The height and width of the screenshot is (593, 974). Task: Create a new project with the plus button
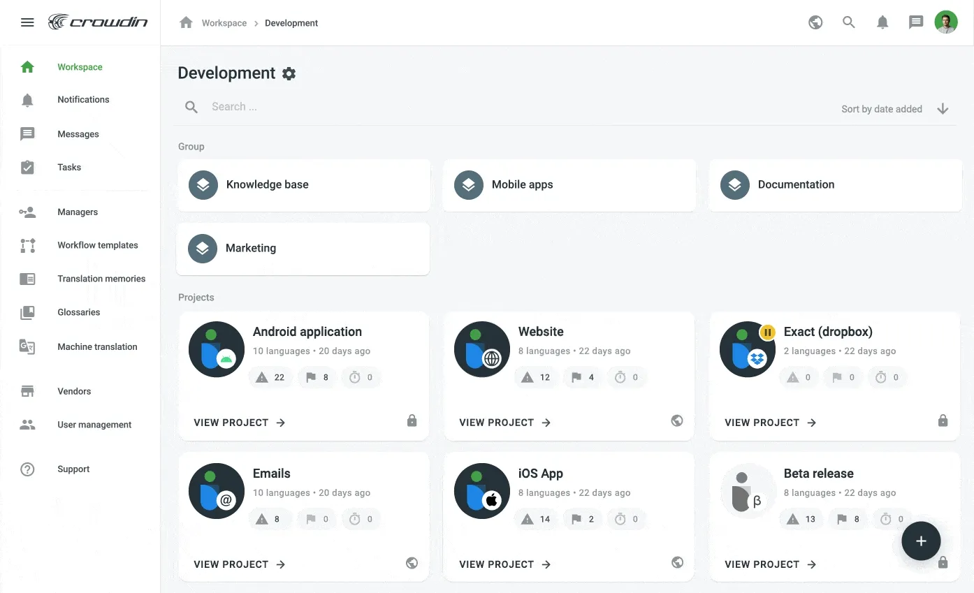click(921, 541)
